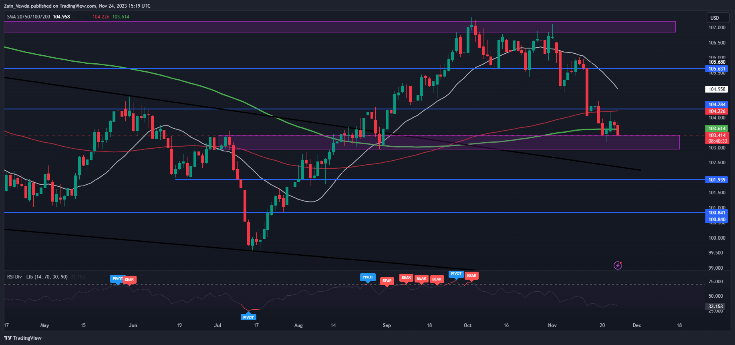Click the Nov label on the time axis
Screen dimensions: 735x345
[x=552, y=325]
